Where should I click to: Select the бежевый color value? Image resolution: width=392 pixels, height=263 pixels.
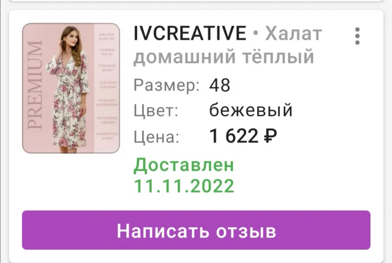pyautogui.click(x=251, y=110)
